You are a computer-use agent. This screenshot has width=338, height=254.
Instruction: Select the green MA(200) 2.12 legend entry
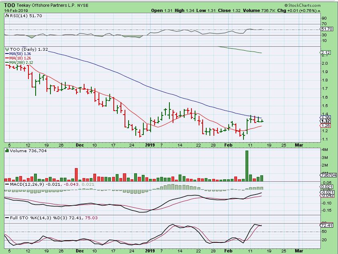[19, 63]
